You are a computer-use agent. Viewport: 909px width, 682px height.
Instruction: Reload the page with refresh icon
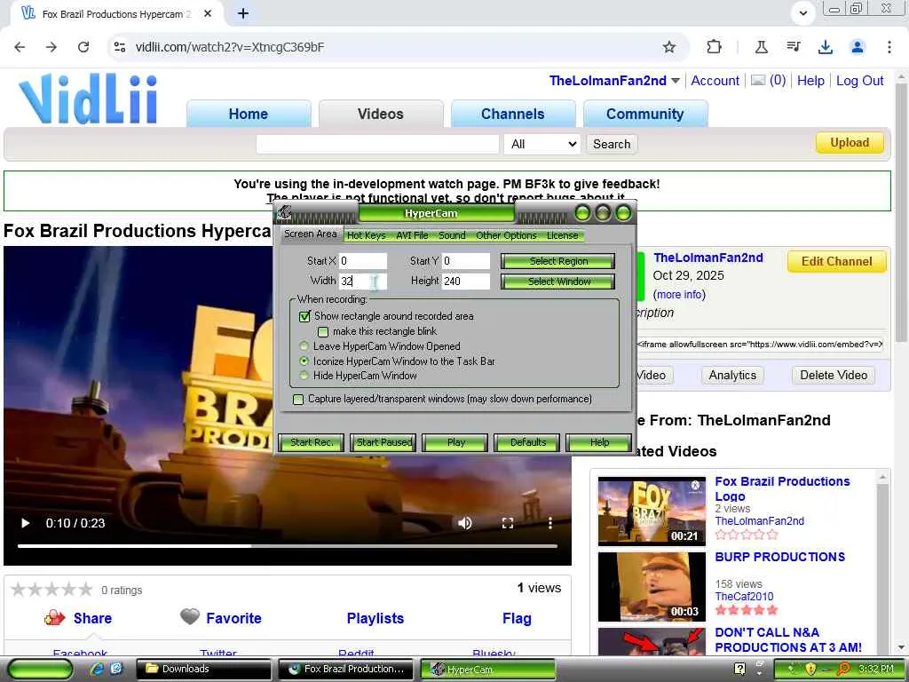click(83, 47)
